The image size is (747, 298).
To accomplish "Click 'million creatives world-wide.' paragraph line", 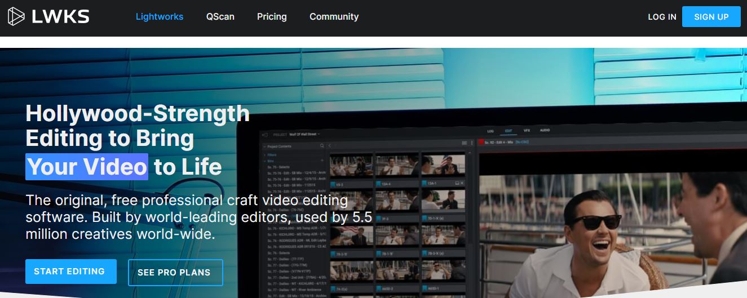I will click(x=120, y=234).
